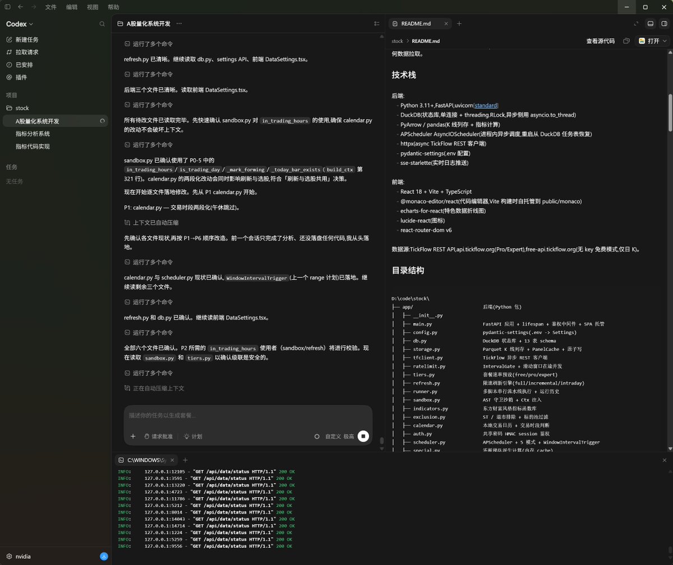
Task: Click the context usage circle indicator
Action: 317,437
